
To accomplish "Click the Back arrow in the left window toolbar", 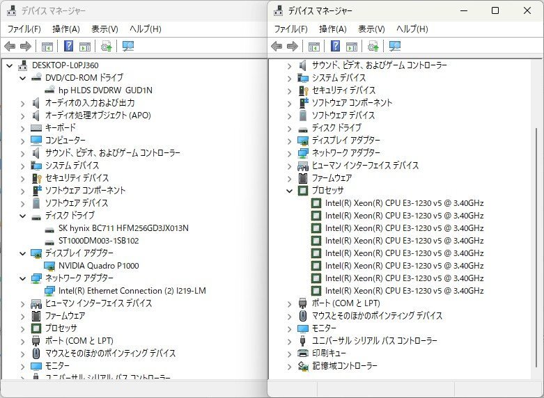I will click(x=10, y=47).
